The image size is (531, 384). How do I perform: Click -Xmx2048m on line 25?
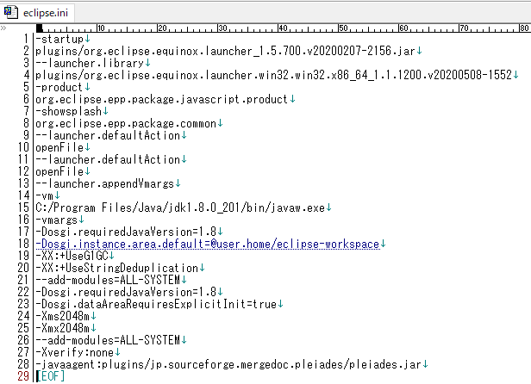click(x=63, y=328)
